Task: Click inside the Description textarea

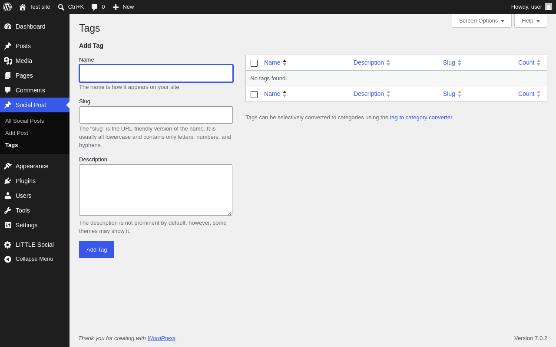Action: (156, 190)
